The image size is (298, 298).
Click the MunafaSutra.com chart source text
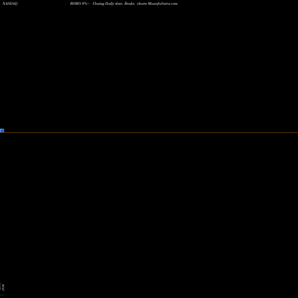(163, 4)
